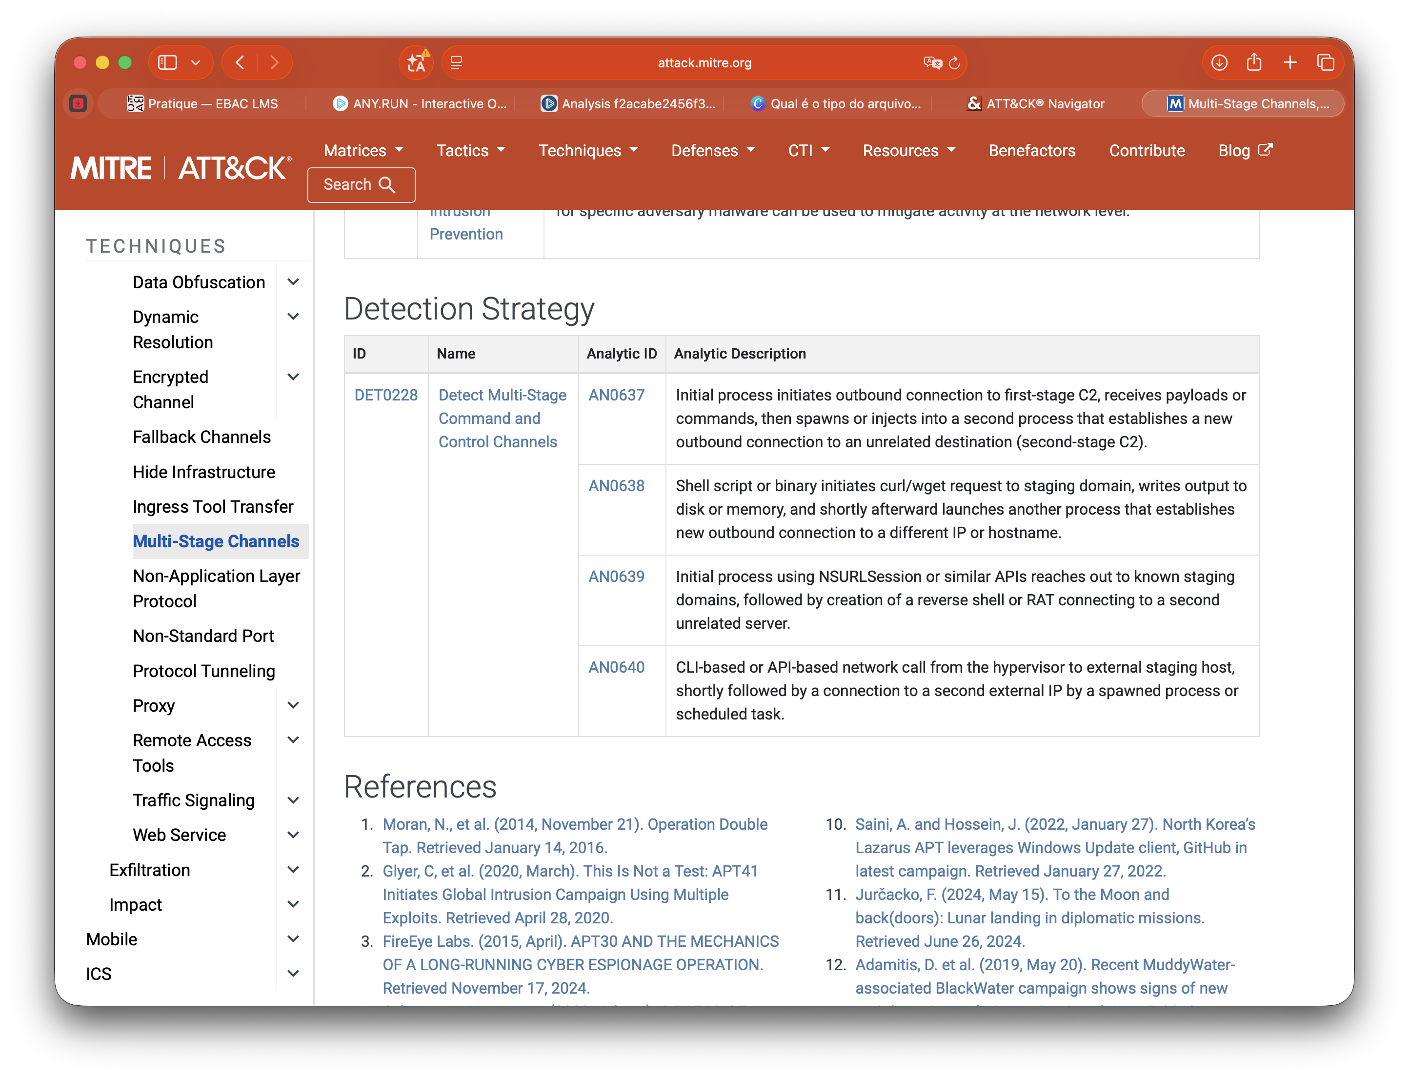Screen dimensions: 1409x1078
Task: Open the page menu icon in address bar
Action: (x=456, y=62)
